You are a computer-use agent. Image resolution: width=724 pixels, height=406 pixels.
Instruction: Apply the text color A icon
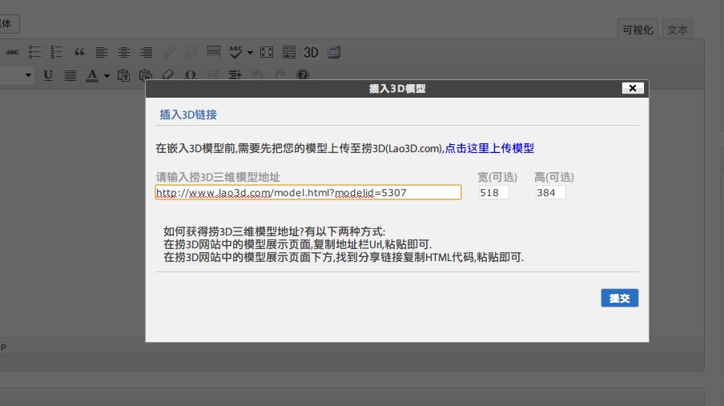[x=92, y=76]
